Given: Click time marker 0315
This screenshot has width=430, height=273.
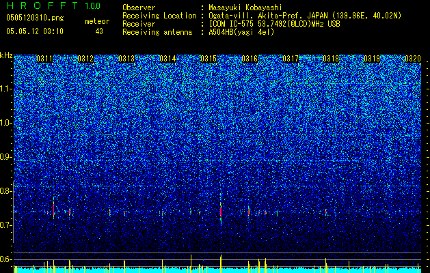Looking at the screenshot, I should tap(209, 59).
